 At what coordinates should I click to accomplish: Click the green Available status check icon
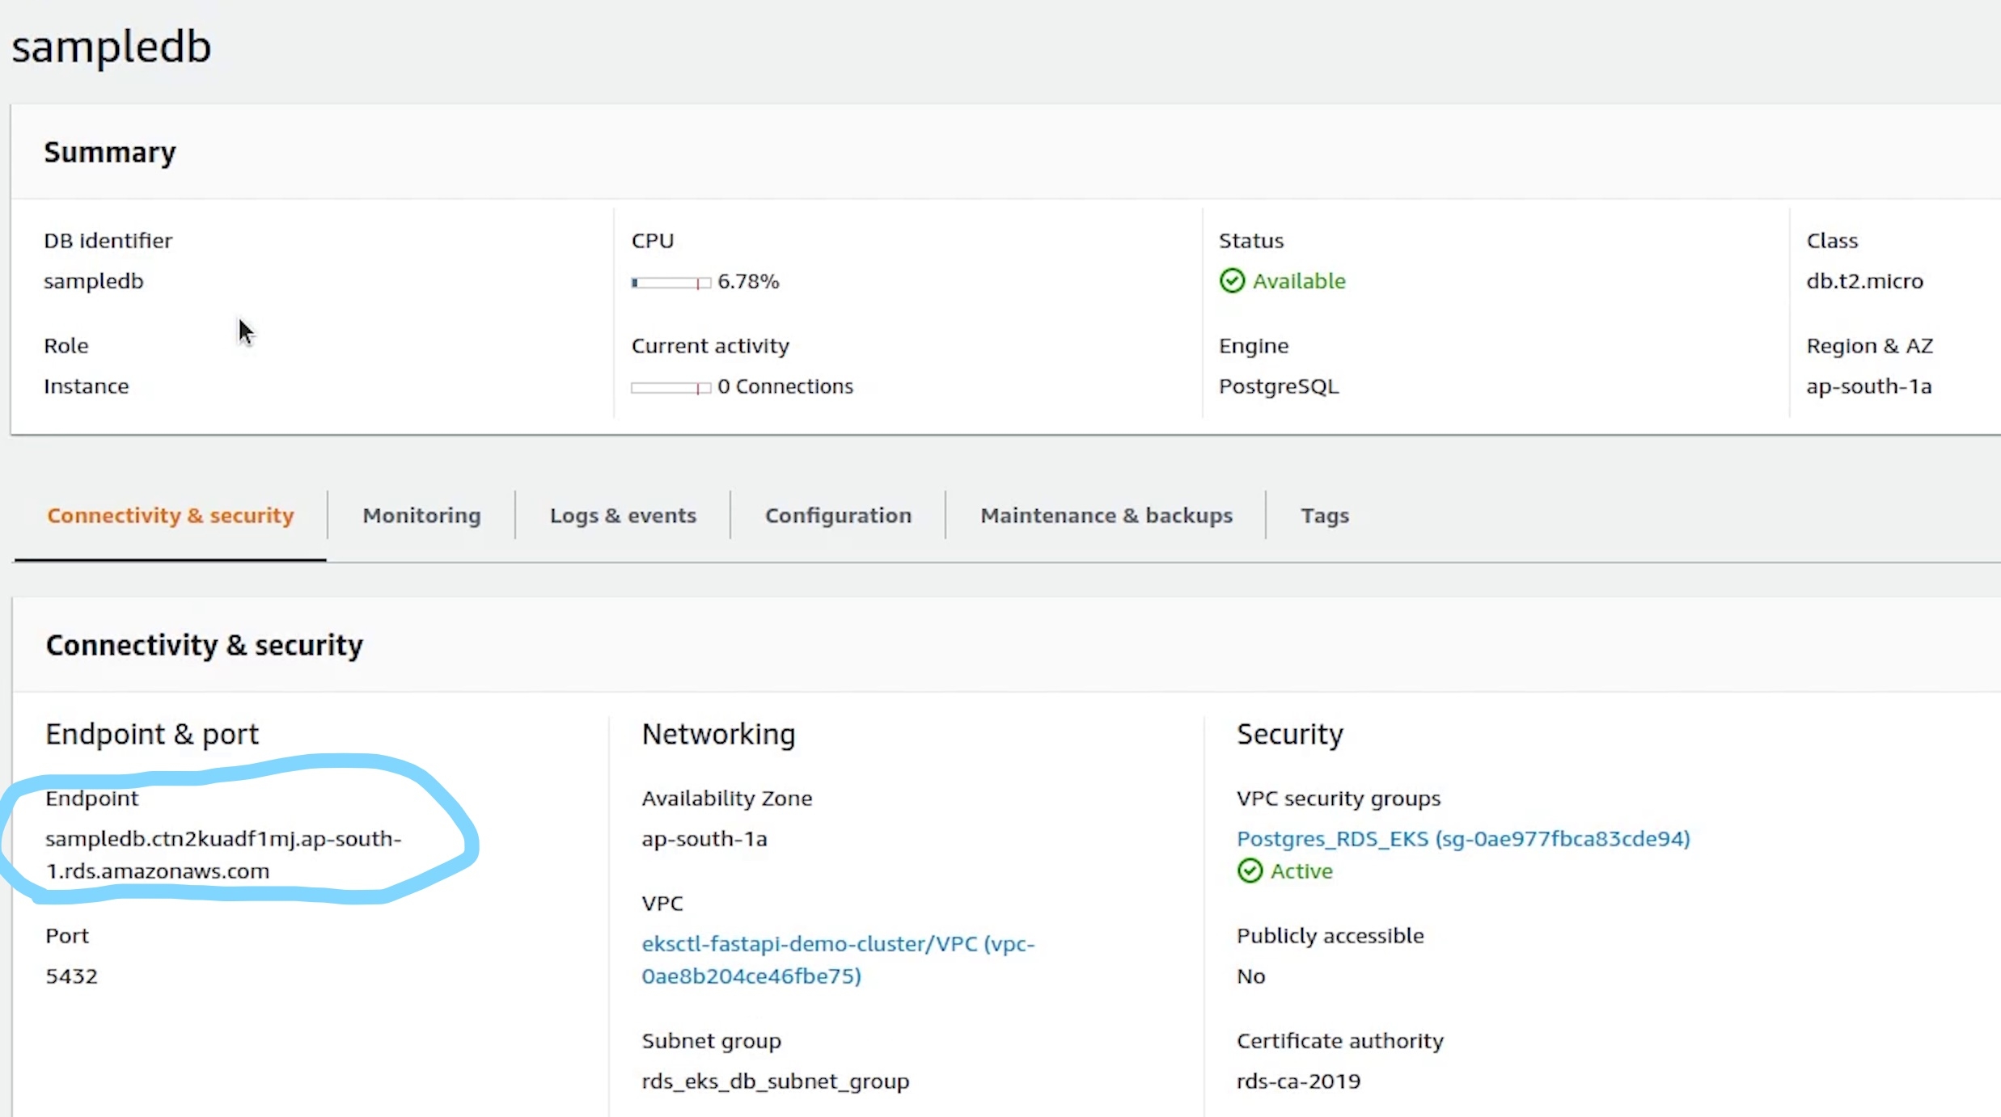coord(1232,281)
